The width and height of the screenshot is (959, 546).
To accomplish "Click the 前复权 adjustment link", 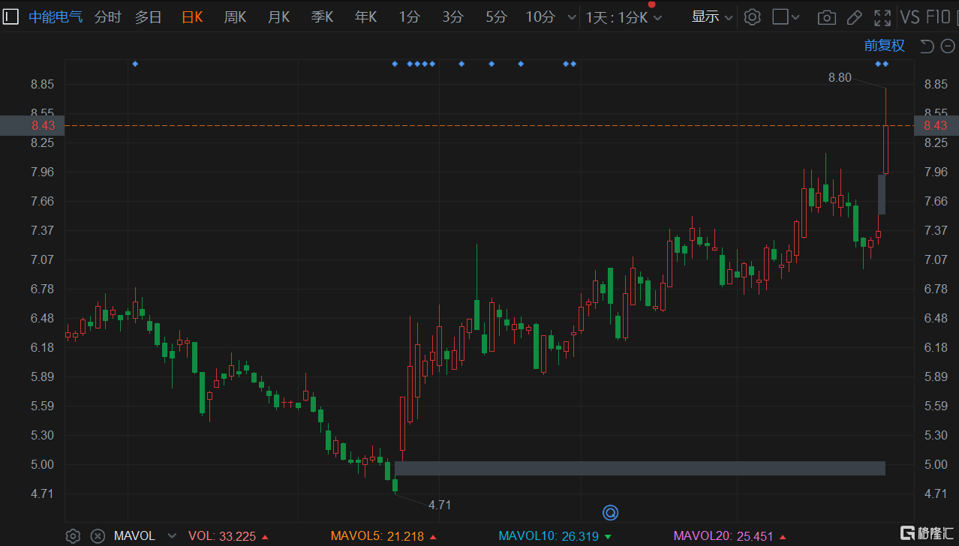I will (885, 46).
